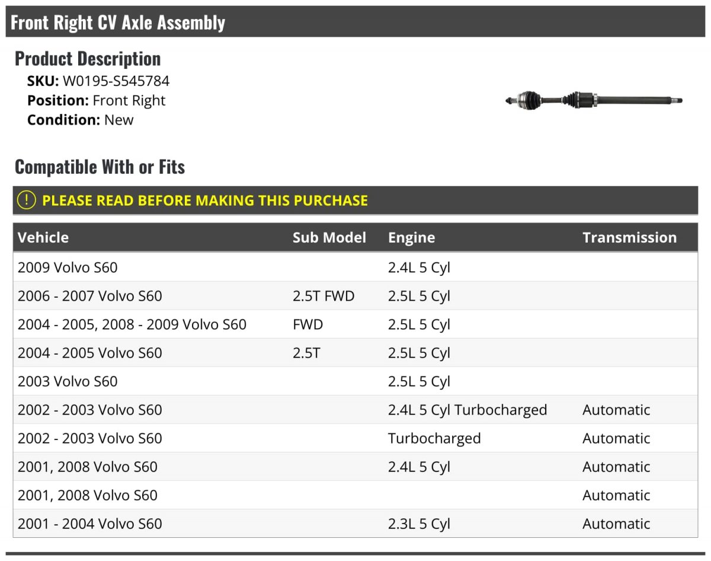This screenshot has width=711, height=561.
Task: Click the Front Right CV Axle Assembly title bar
Action: tap(355, 22)
